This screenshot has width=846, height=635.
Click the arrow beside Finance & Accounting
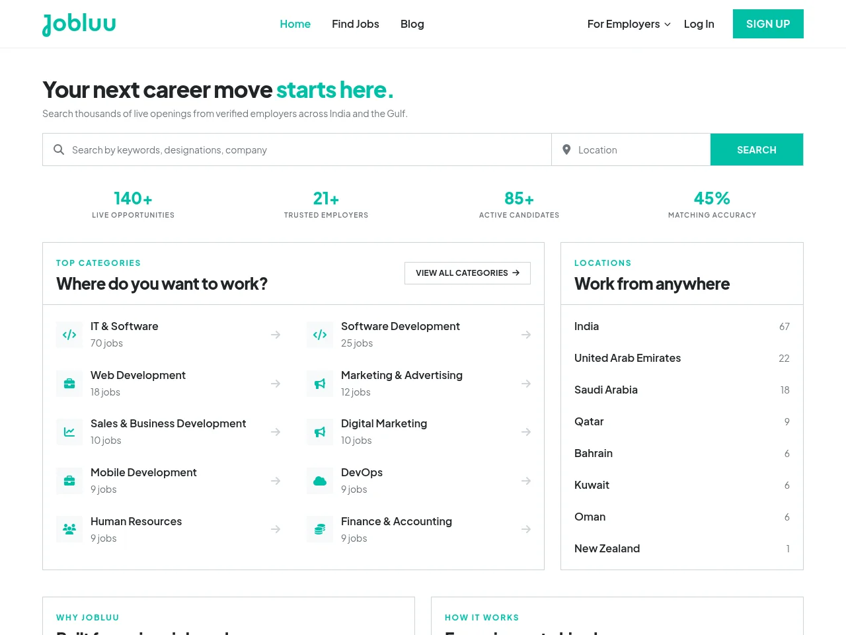click(x=526, y=529)
